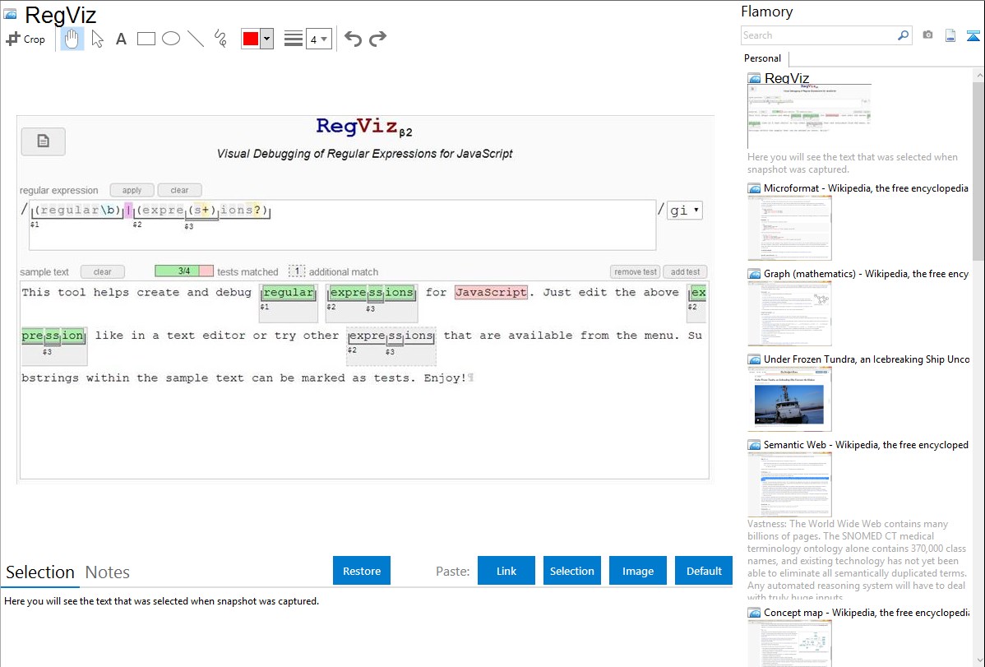Click the Paste Selection button
This screenshot has width=985, height=667.
click(x=571, y=571)
